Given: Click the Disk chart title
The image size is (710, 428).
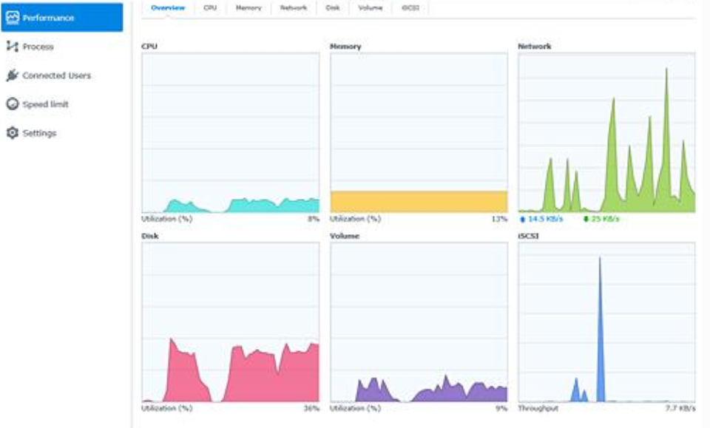Looking at the screenshot, I should [x=150, y=236].
